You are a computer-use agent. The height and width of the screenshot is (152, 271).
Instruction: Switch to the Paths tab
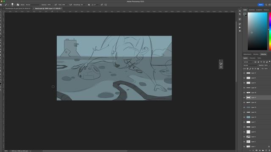click(259, 58)
